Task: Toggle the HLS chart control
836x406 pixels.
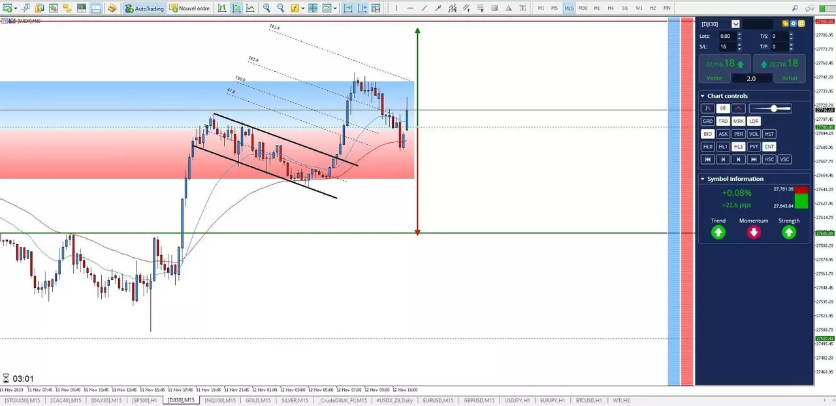Action: click(x=738, y=147)
